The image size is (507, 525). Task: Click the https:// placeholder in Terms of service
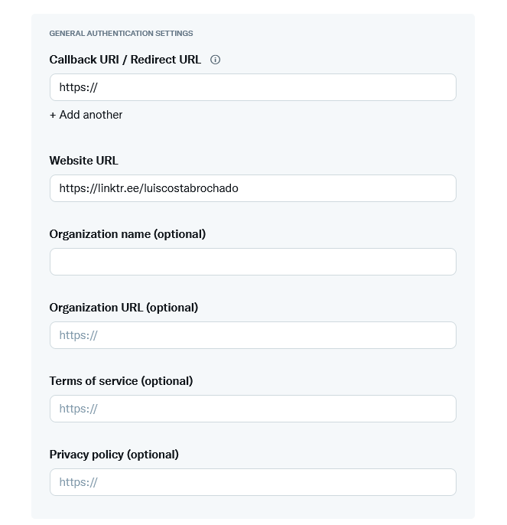[x=78, y=409]
